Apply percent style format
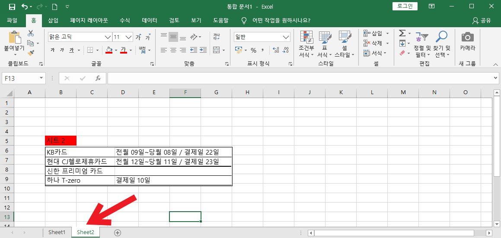Viewport: 501px width, 238px height. tap(253, 50)
